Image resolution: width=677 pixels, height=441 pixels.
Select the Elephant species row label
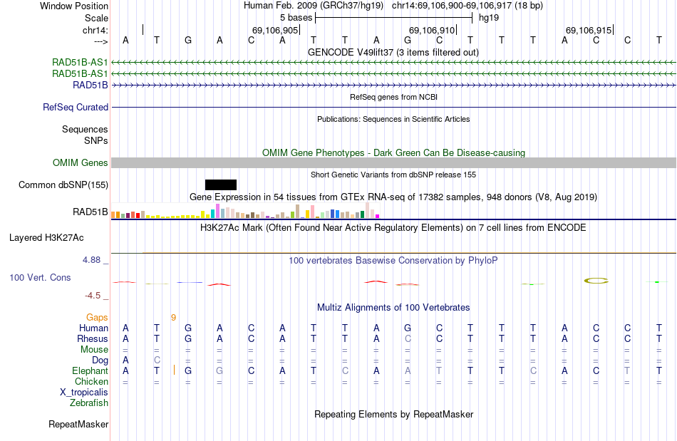pos(90,370)
